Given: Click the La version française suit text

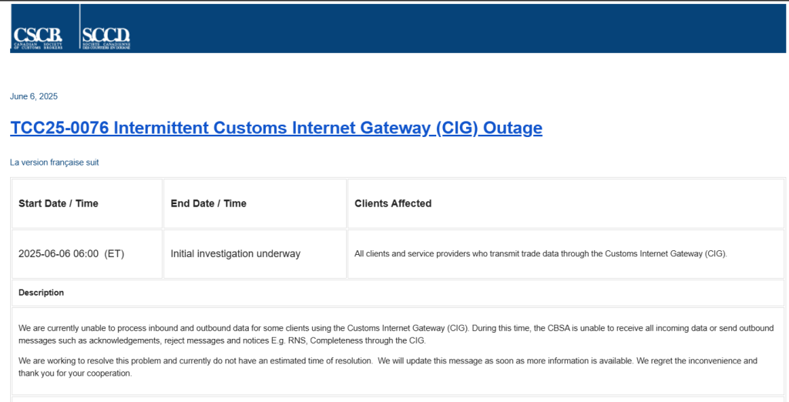Looking at the screenshot, I should (55, 162).
